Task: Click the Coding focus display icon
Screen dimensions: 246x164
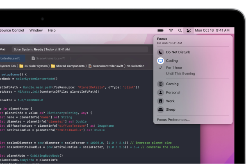Action: click(160, 61)
